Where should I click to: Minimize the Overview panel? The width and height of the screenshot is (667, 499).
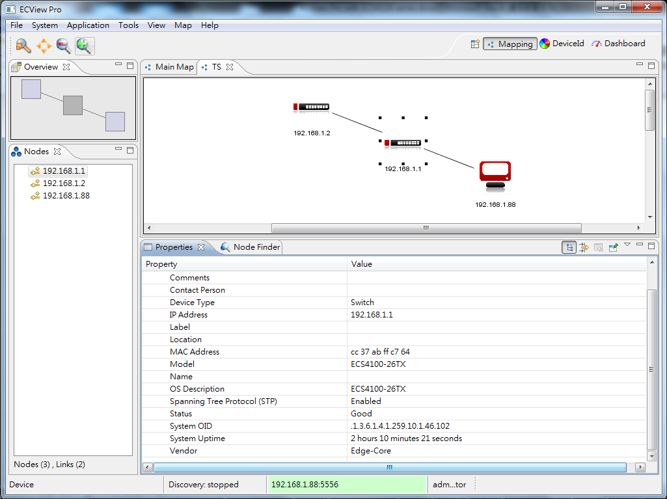point(118,64)
